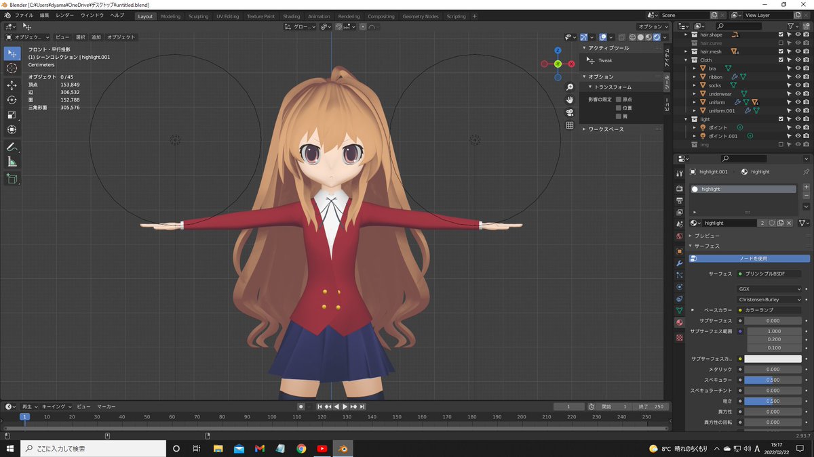This screenshot has height=457, width=814.
Task: Hide the socks object in viewport
Action: coord(798,85)
